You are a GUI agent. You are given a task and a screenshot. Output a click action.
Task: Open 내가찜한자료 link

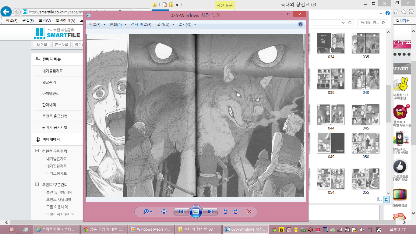point(57,166)
